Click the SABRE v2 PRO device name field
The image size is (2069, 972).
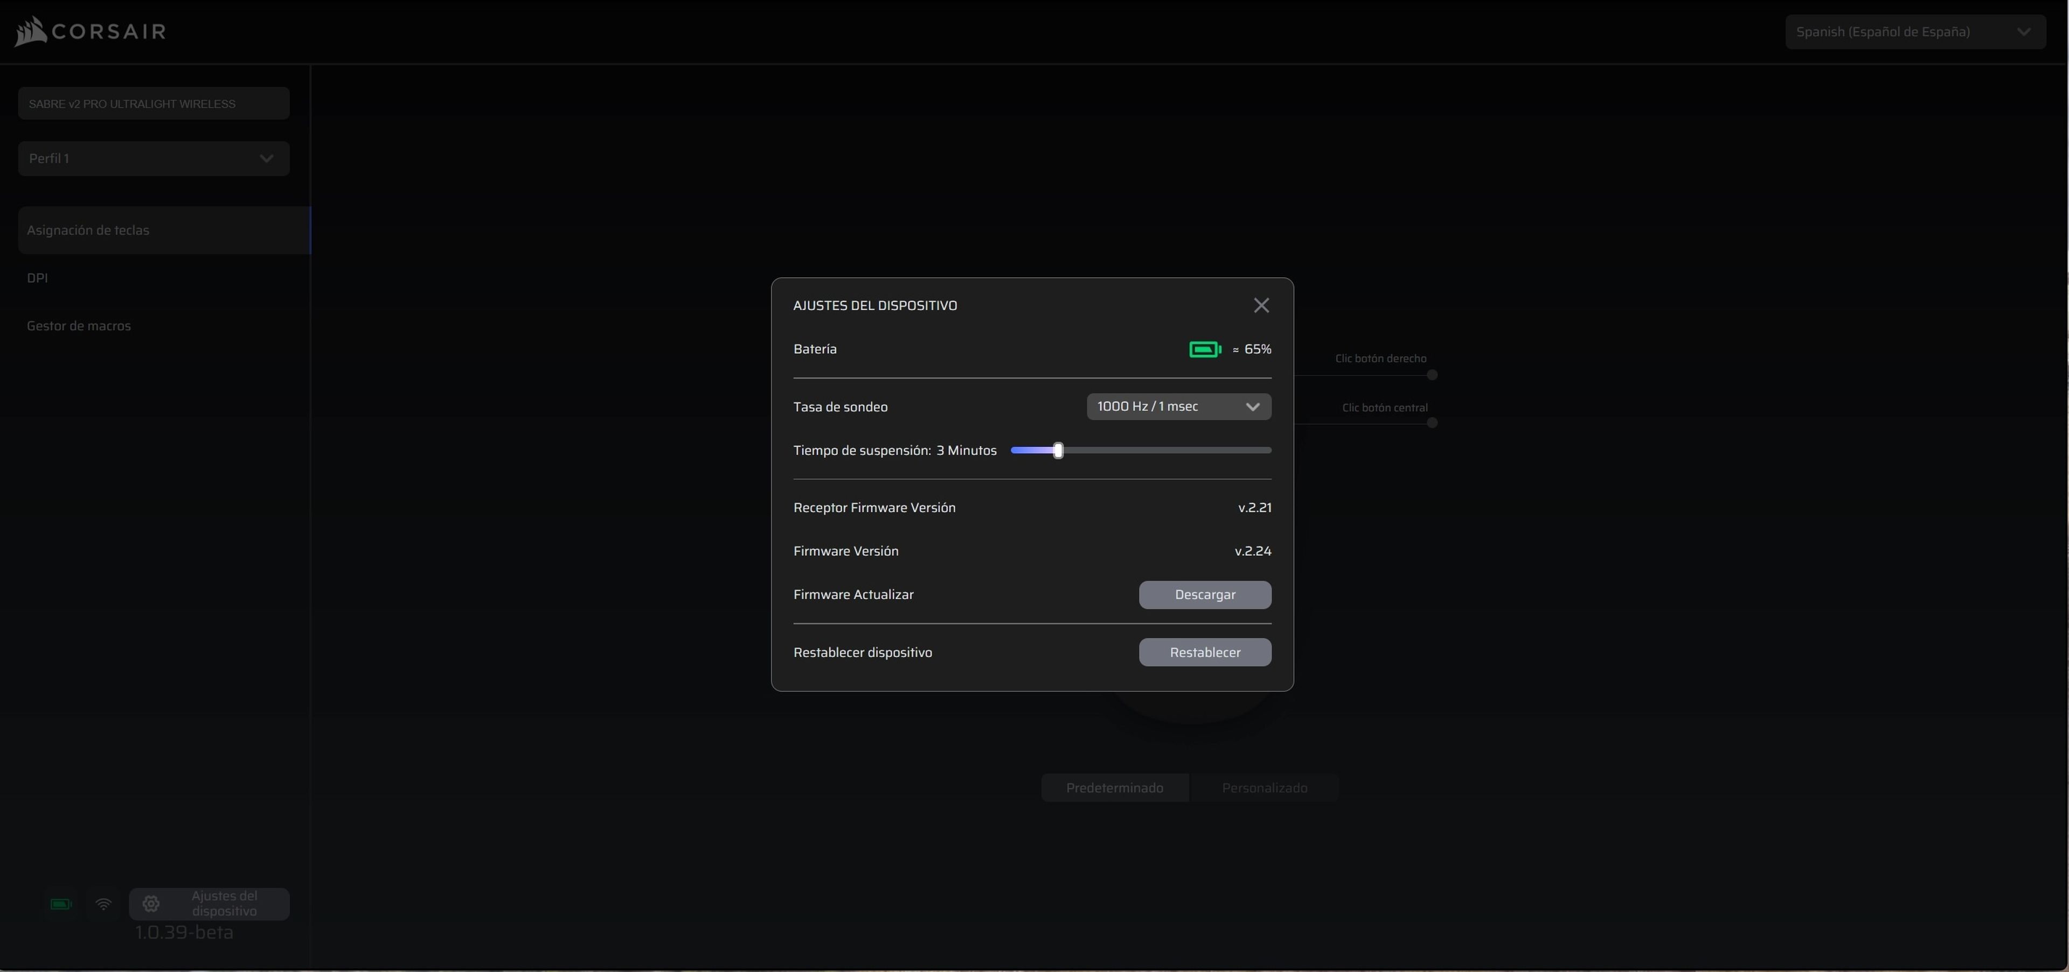[x=154, y=103]
